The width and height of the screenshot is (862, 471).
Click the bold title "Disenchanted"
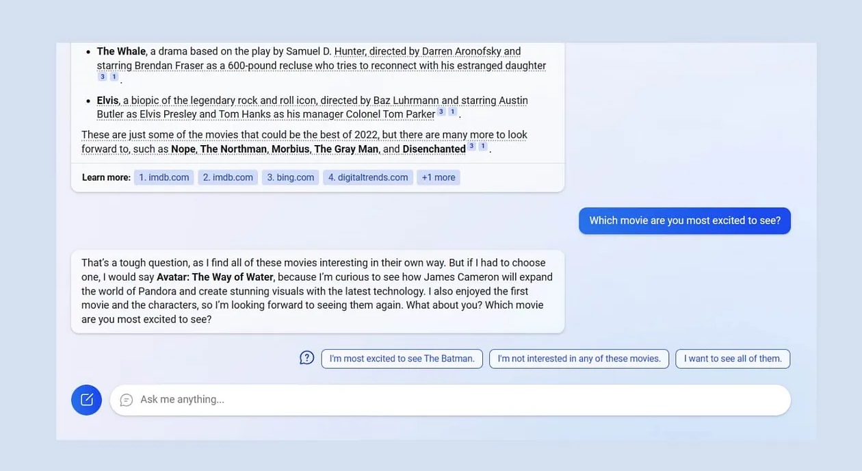[434, 149]
